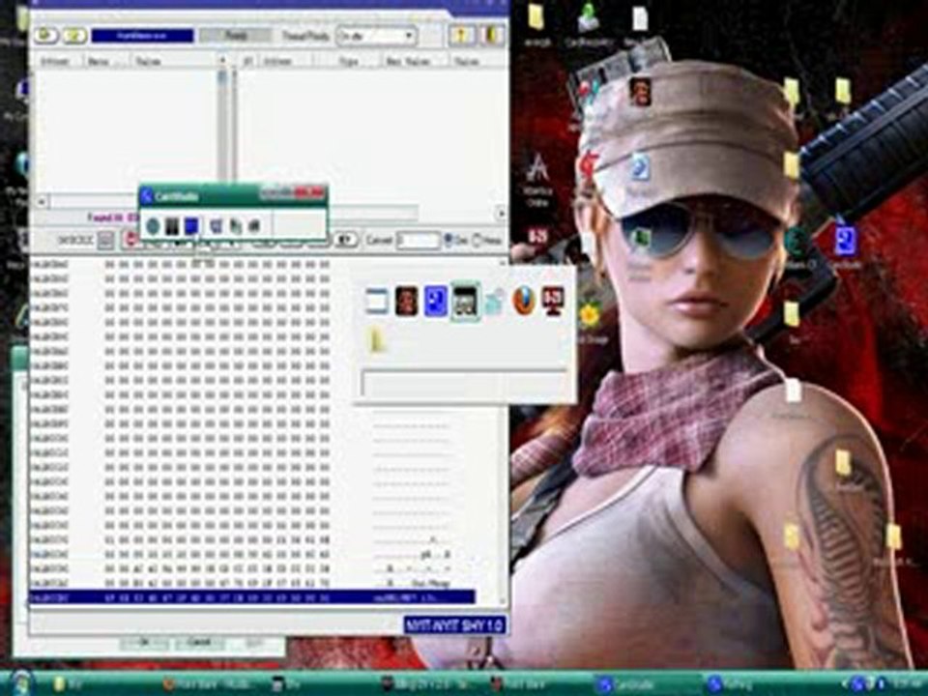Click the green figure desktop icon at top

(589, 17)
